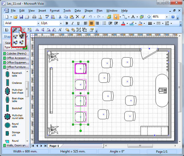Screen dimensions: 184x156
Task: Bring the shape to front
Action: coord(67,30)
